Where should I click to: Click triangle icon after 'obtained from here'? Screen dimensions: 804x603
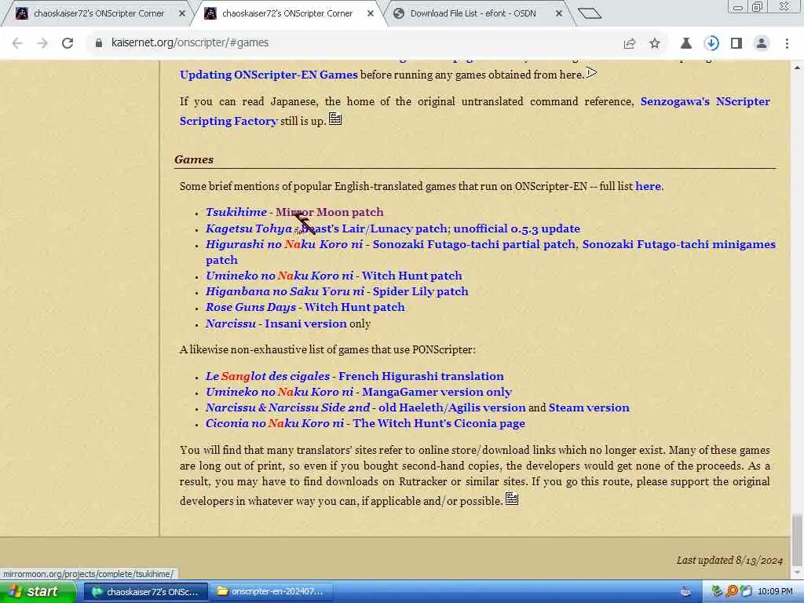[592, 73]
